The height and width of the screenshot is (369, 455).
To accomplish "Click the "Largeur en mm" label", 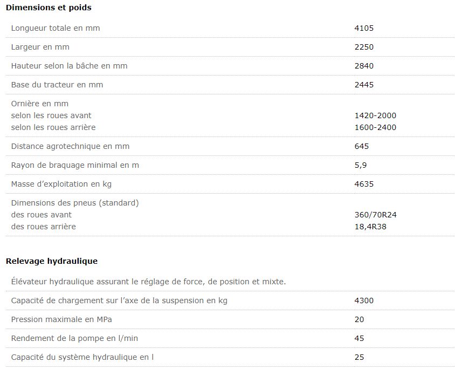I will (40, 47).
